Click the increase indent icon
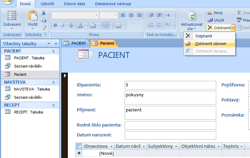 click(x=159, y=15)
